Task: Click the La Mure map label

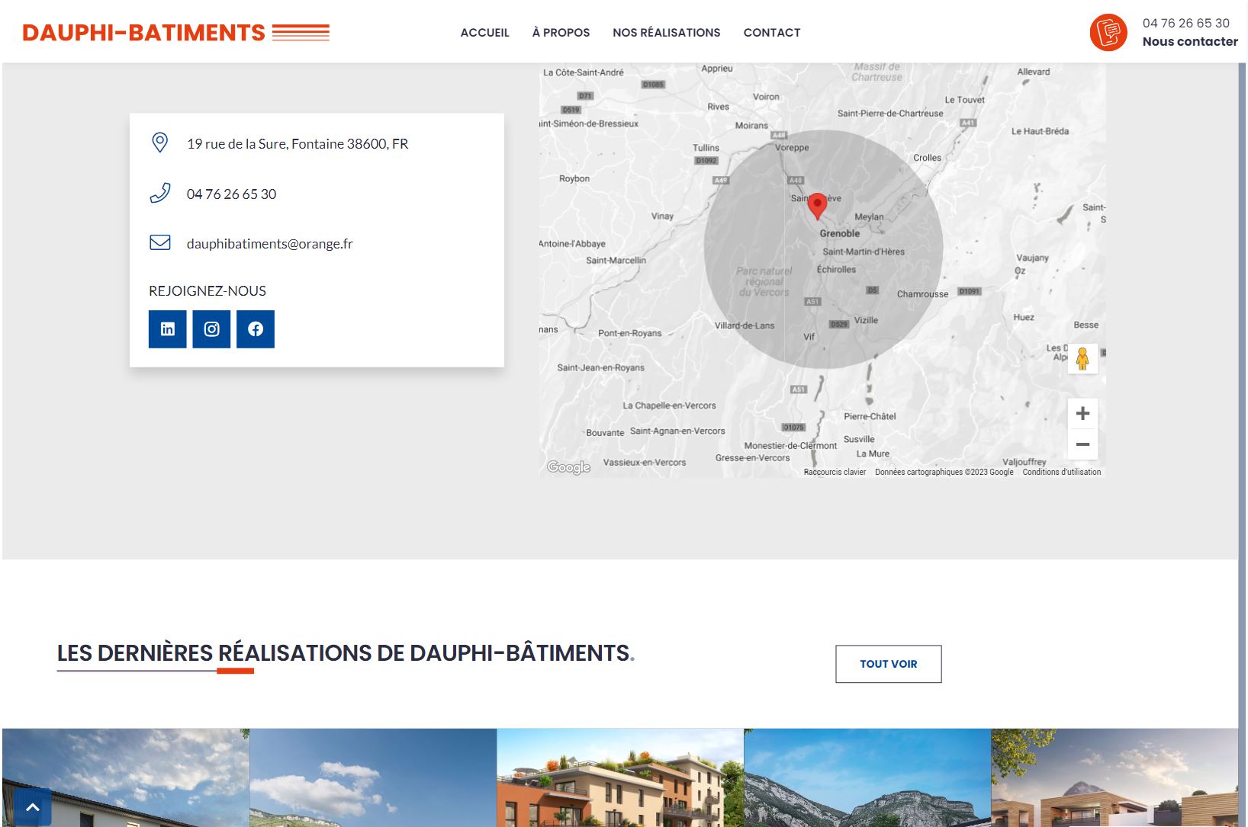Action: (873, 454)
